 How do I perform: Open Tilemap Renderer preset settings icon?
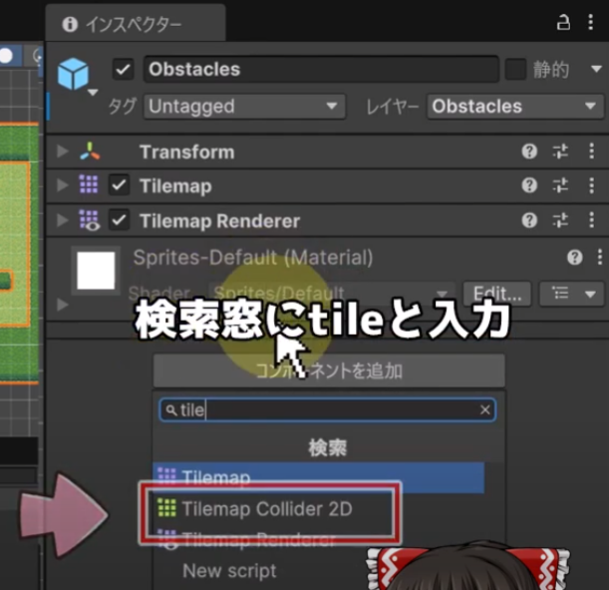coord(560,220)
